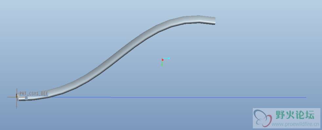Viewport: 322px width, 130px height.
Task: Click the X axis label on tube start
Action: click(26, 98)
